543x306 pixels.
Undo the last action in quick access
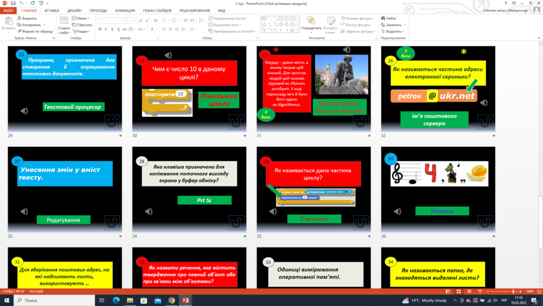tap(21, 3)
